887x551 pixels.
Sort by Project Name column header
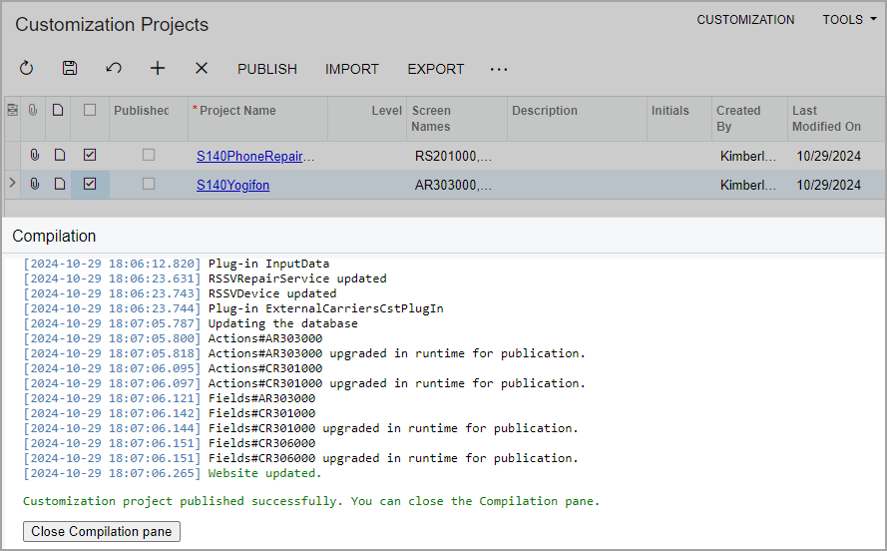(237, 111)
